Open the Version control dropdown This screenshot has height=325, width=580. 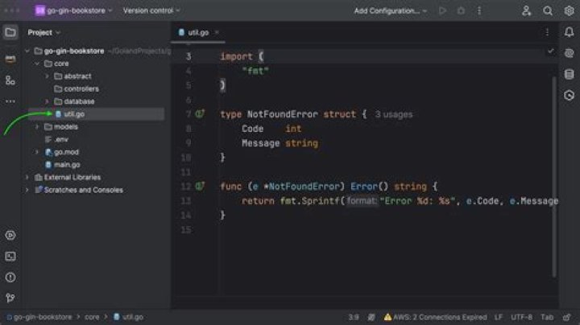(x=151, y=11)
